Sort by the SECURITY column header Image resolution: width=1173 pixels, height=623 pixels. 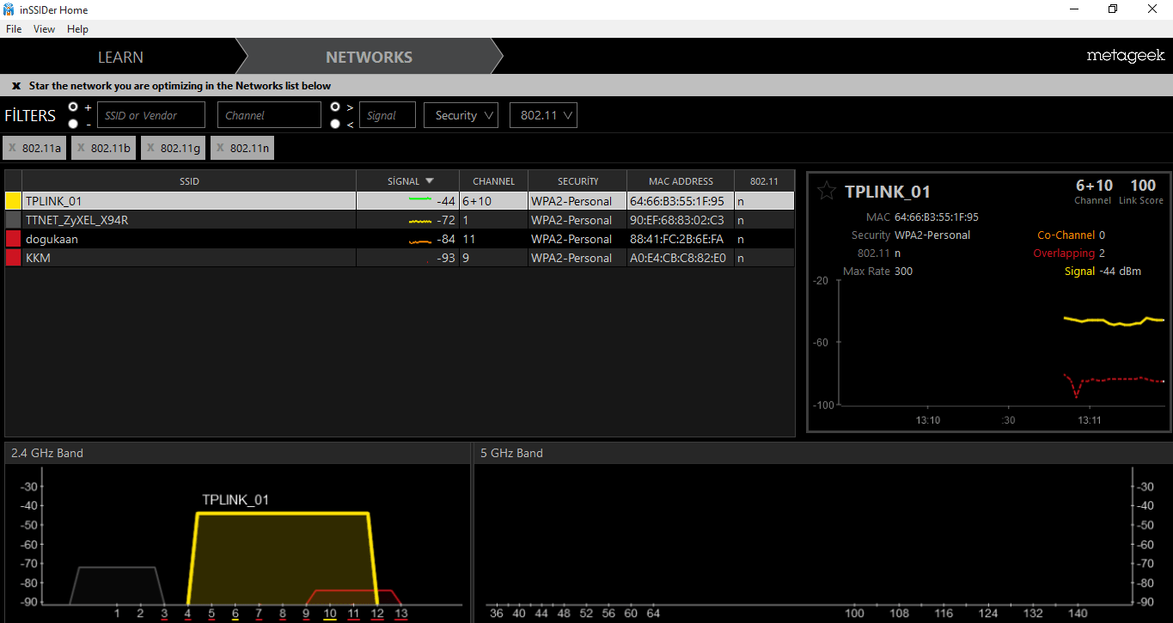click(577, 181)
